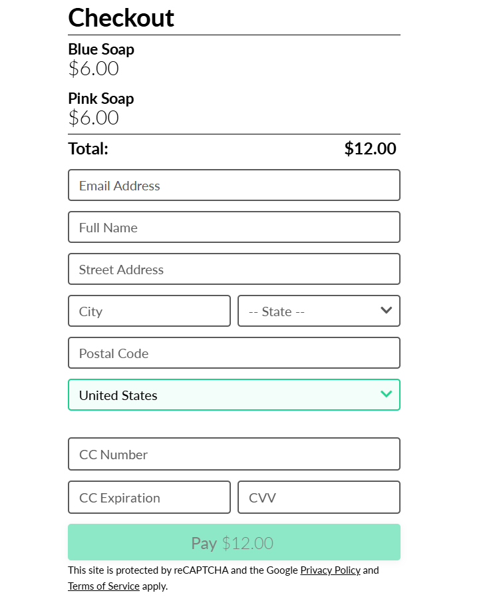Click the Checkout heading
This screenshot has height=603, width=501.
[x=121, y=18]
